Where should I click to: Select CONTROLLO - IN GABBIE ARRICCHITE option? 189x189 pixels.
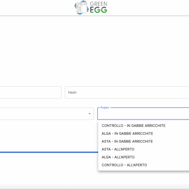click(x=133, y=126)
